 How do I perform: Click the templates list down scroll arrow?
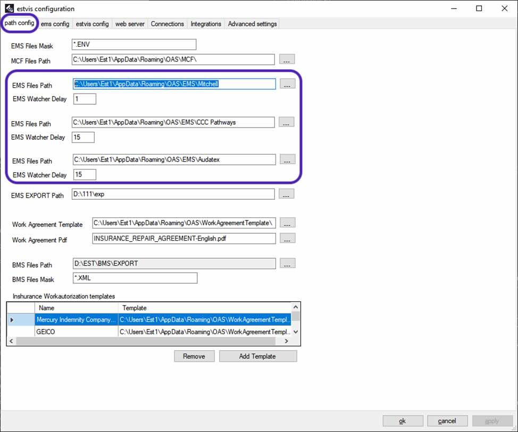tap(296, 332)
